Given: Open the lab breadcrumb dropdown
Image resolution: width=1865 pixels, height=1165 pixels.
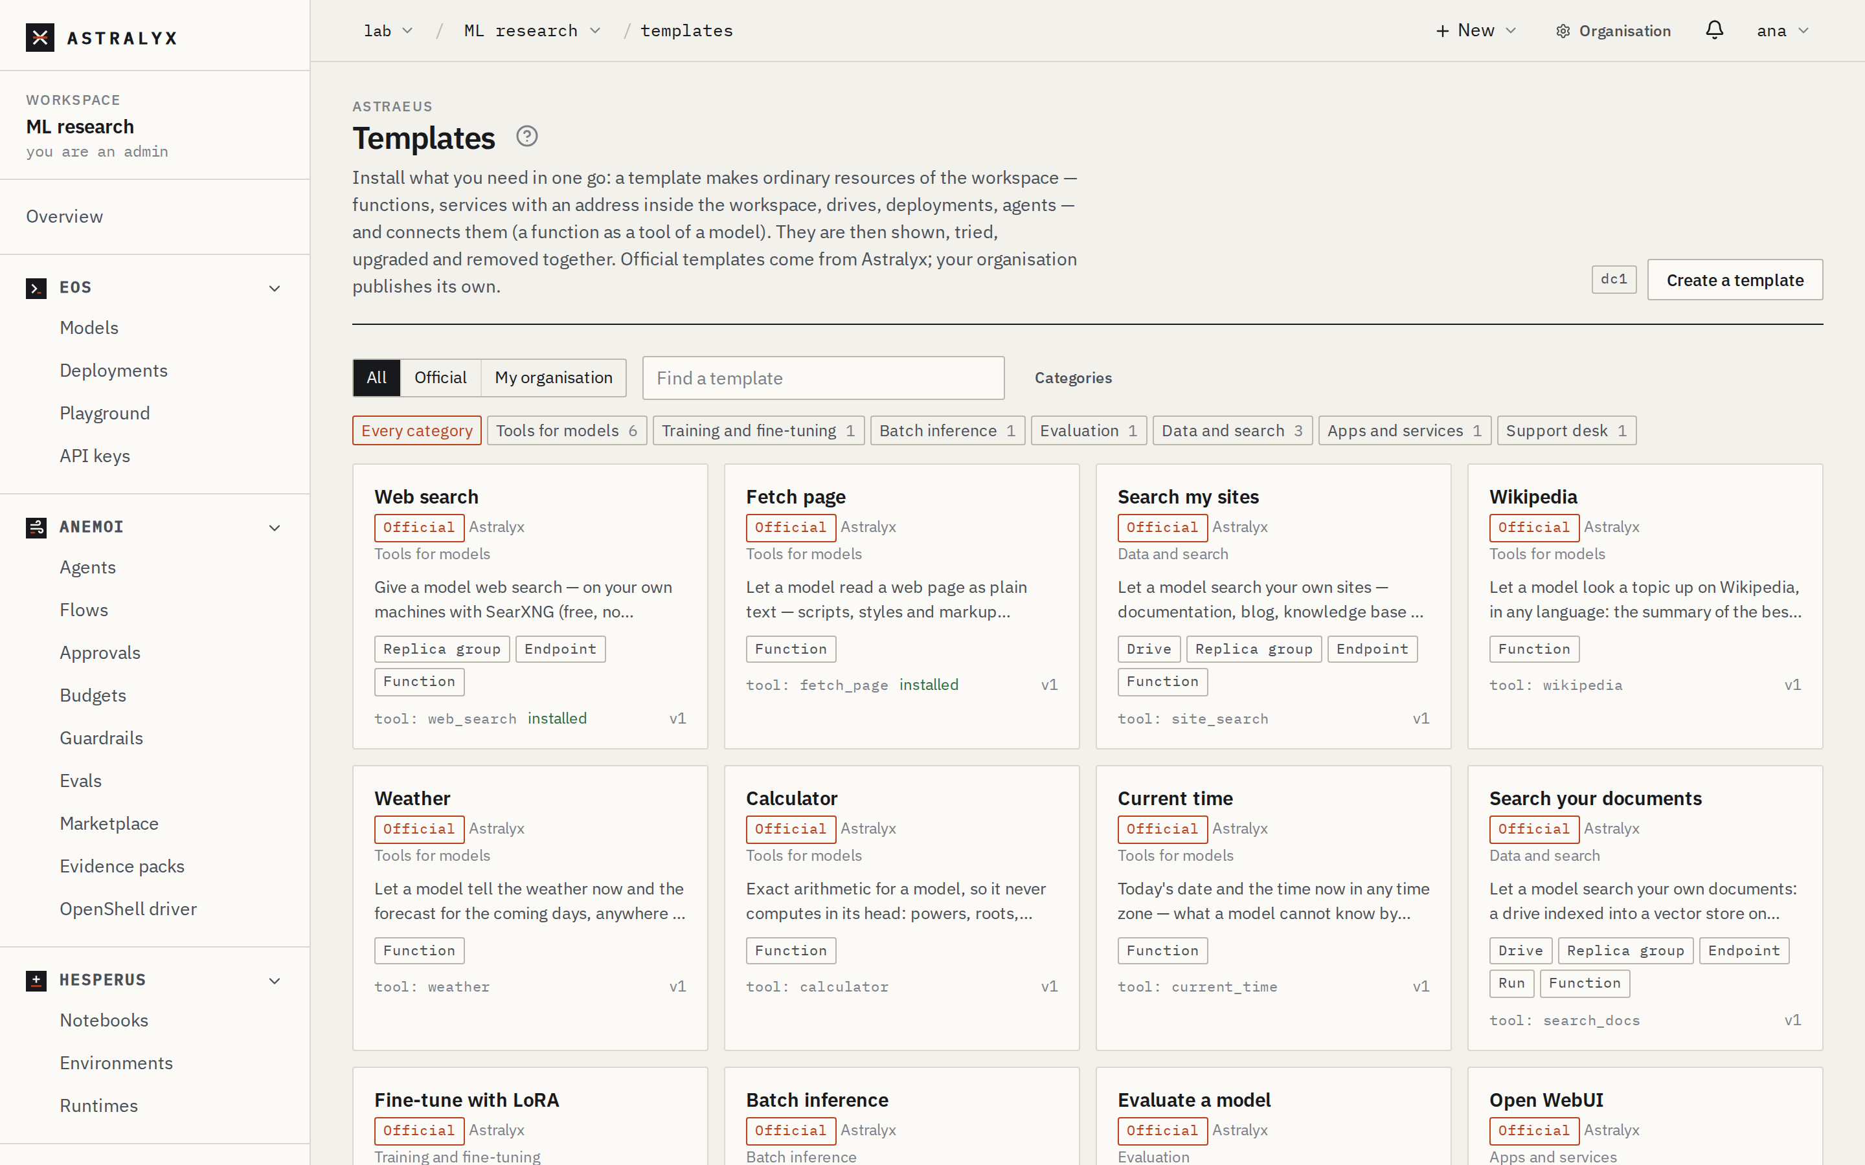Looking at the screenshot, I should point(389,31).
